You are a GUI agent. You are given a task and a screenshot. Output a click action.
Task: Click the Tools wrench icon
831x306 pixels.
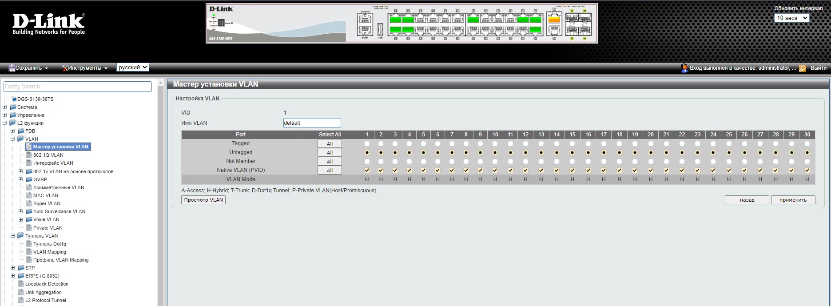coord(64,68)
